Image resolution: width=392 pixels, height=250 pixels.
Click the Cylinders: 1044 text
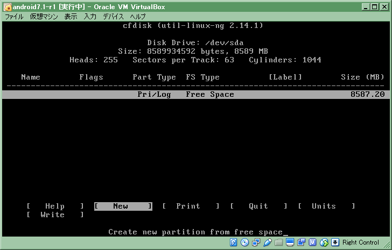pos(285,60)
